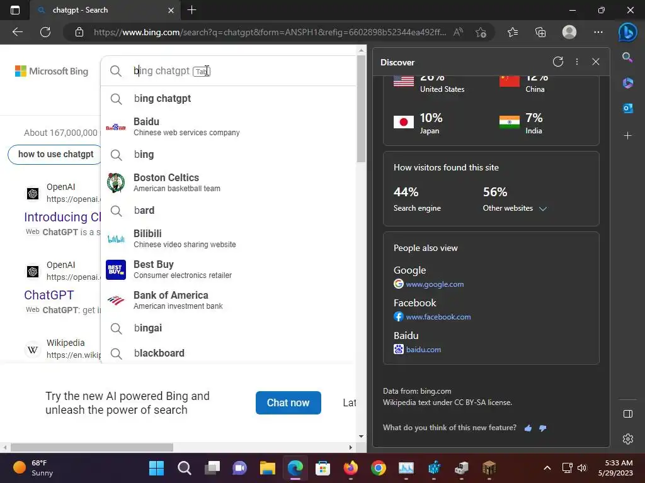This screenshot has height=483, width=645.
Task: Click the Microsoft Bing logo
Action: 52,71
